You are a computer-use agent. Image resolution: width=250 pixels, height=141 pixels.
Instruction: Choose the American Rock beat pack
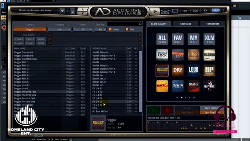click(162, 55)
